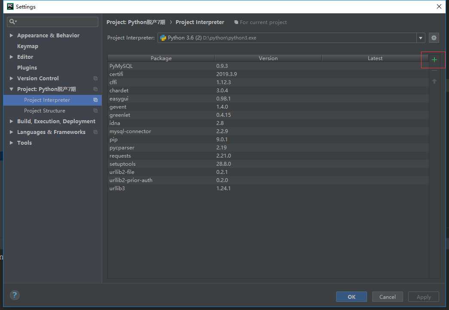
Task: Select the cffi package row
Action: [x=268, y=82]
